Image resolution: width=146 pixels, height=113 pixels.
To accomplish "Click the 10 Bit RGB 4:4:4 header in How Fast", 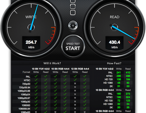I will coord(105,90).
